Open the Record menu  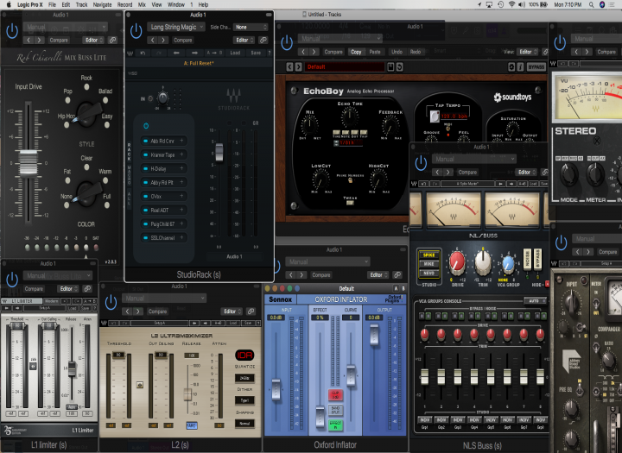coord(124,5)
